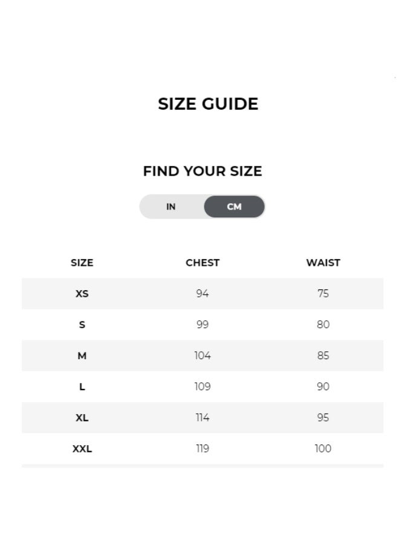399x545 pixels.
Task: Select the L size row
Action: tap(82, 386)
